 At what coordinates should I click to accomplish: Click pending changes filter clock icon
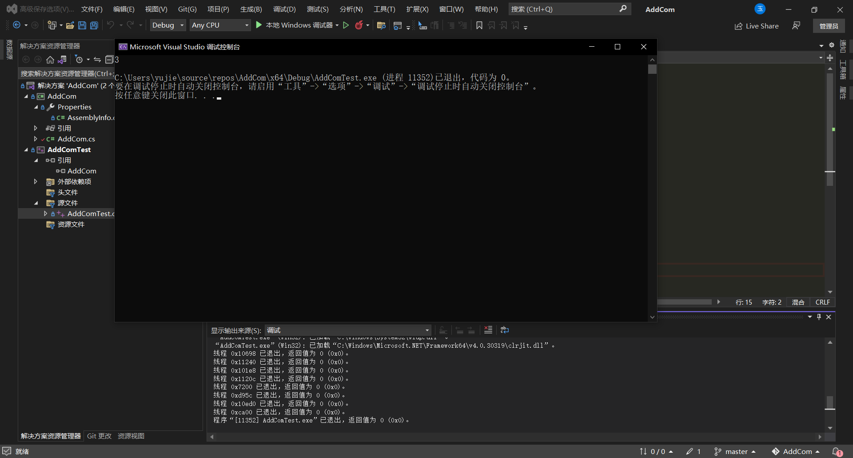pyautogui.click(x=79, y=60)
